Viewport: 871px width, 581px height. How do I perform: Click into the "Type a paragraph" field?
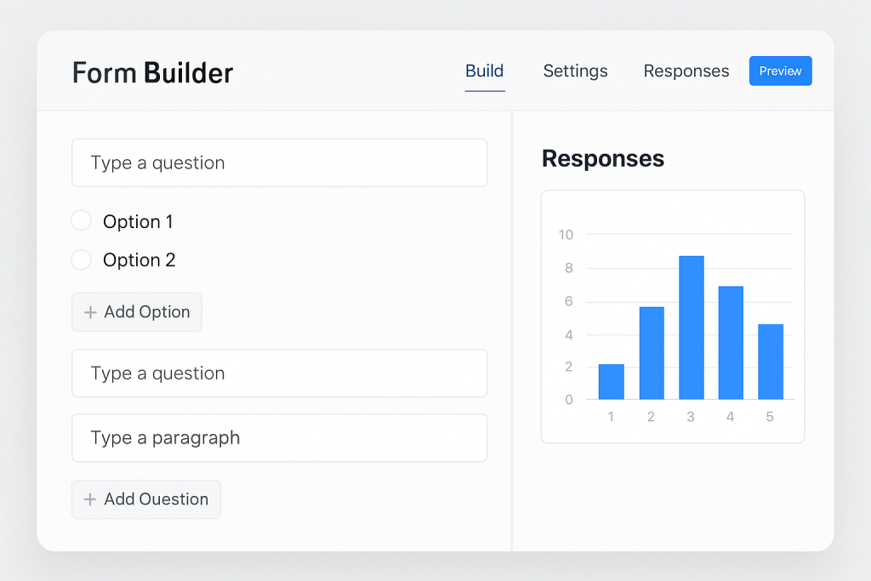point(279,438)
